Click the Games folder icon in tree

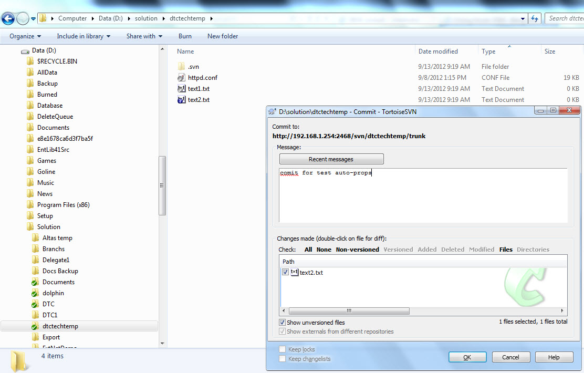(x=30, y=161)
